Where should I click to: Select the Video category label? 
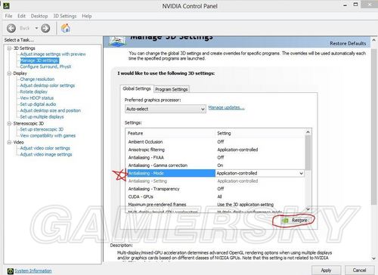click(18, 142)
